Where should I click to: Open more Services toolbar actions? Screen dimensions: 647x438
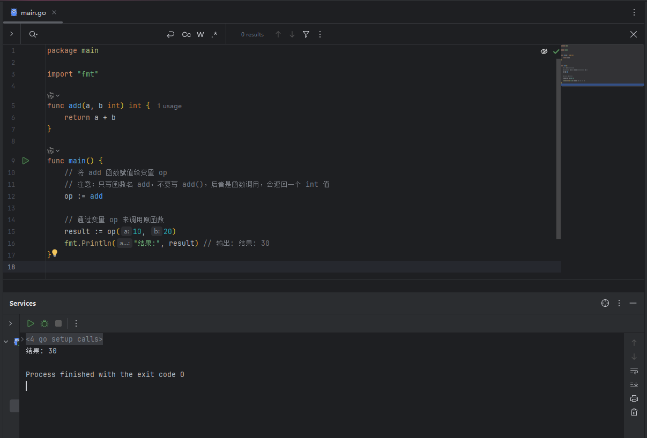pos(76,323)
